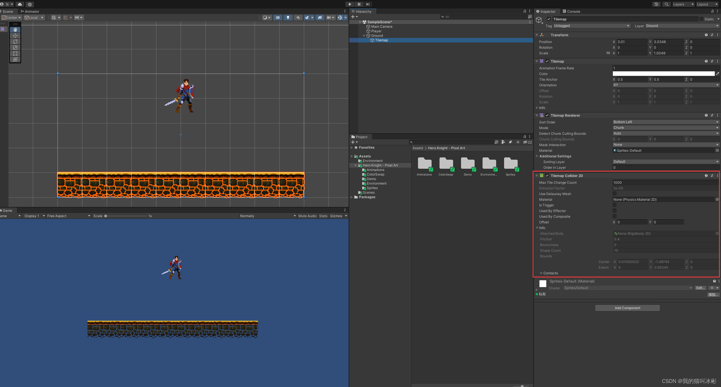The image size is (721, 387).
Task: Toggle 2D view mode in Scene
Action: 278,18
